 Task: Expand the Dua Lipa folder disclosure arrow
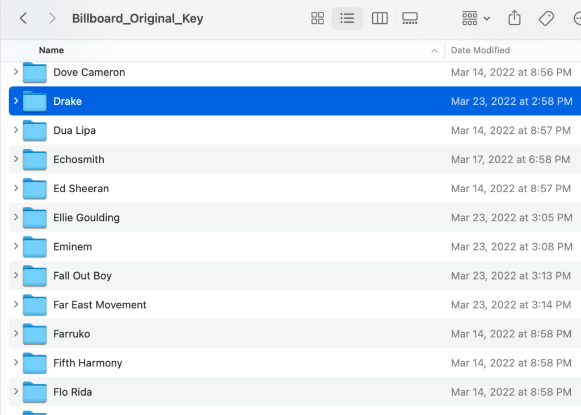[16, 130]
